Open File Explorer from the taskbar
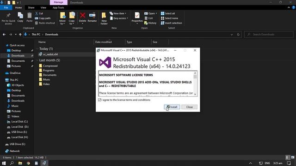Image resolution: width=296 pixels, height=166 pixels. click(20, 163)
